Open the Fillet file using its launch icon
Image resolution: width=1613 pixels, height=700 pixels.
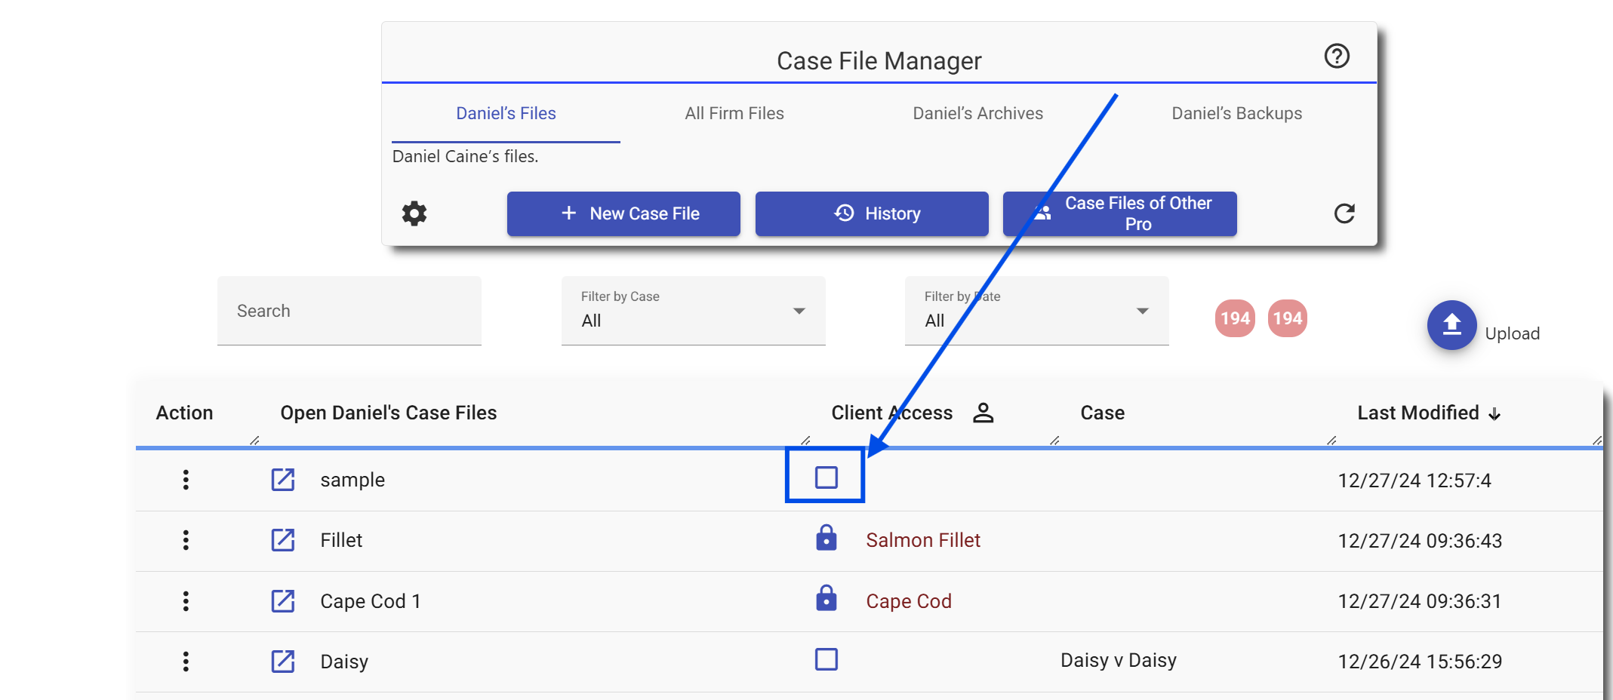click(282, 540)
